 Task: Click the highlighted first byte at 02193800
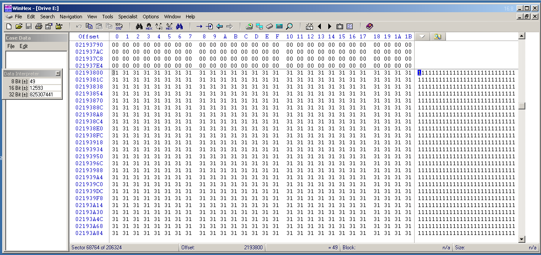116,73
